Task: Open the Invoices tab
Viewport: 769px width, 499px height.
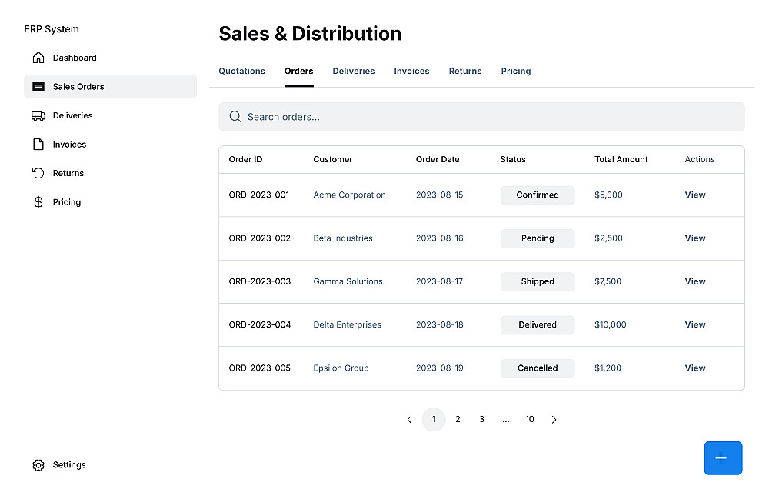Action: click(x=411, y=72)
